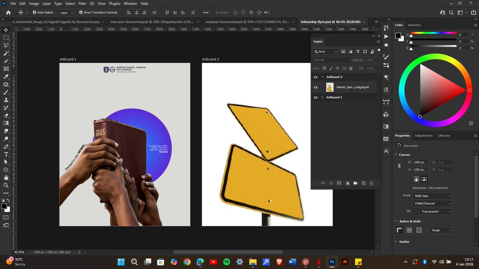This screenshot has width=479, height=269.
Task: Select the Magic Wand tool
Action: [x=6, y=53]
